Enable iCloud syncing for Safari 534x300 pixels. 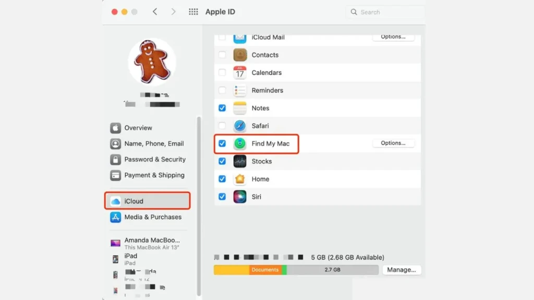(x=222, y=126)
